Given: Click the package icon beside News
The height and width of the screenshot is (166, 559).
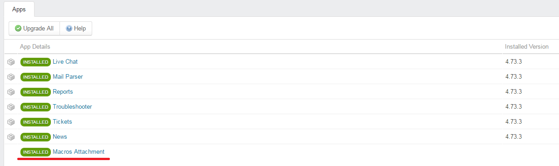Looking at the screenshot, I should [11, 137].
